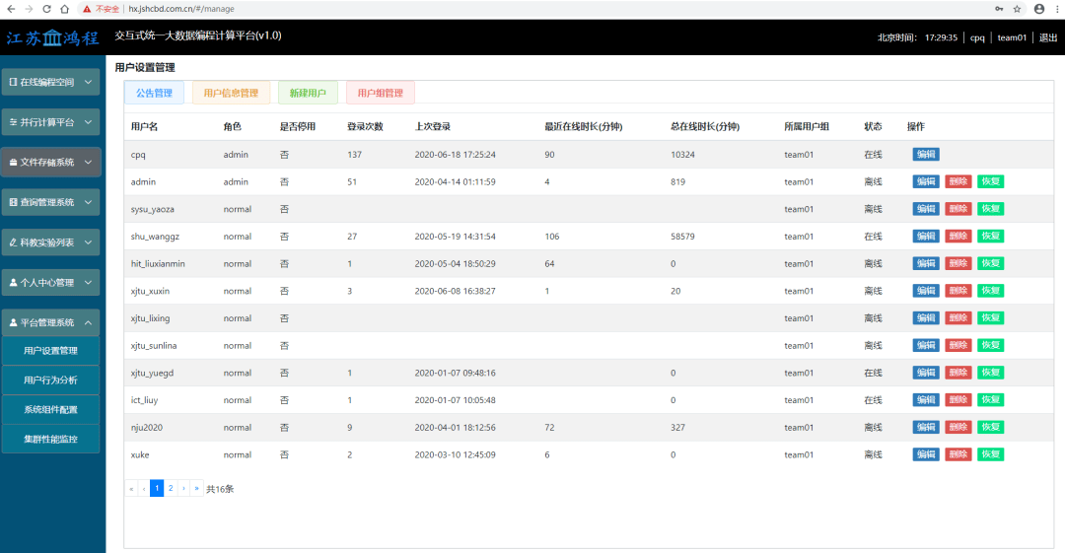
Task: Select total duration value 58579
Action: [682, 237]
